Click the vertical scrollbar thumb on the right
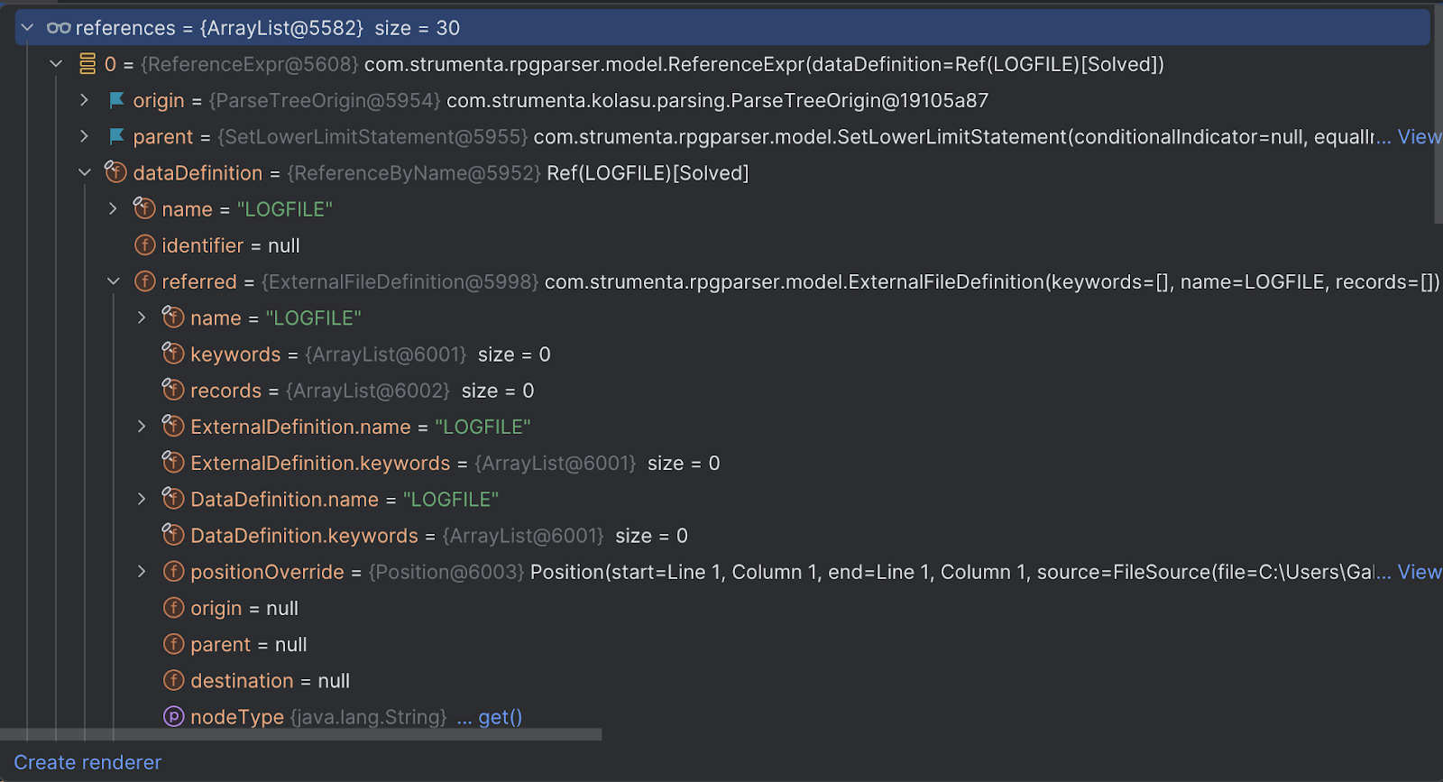This screenshot has width=1443, height=782. click(1438, 114)
